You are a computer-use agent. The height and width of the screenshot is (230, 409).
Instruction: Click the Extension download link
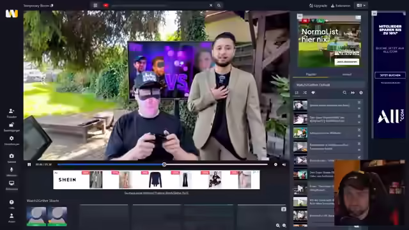click(341, 6)
